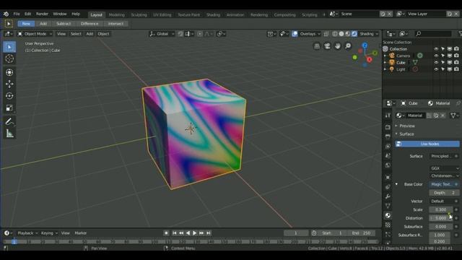Image resolution: width=462 pixels, height=260 pixels.
Task: Open the Playback dropdown in timeline
Action: click(27, 233)
